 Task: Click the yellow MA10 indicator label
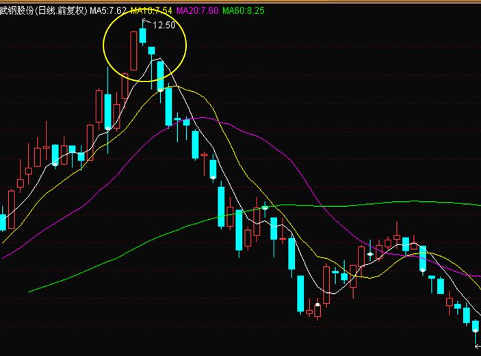click(151, 11)
